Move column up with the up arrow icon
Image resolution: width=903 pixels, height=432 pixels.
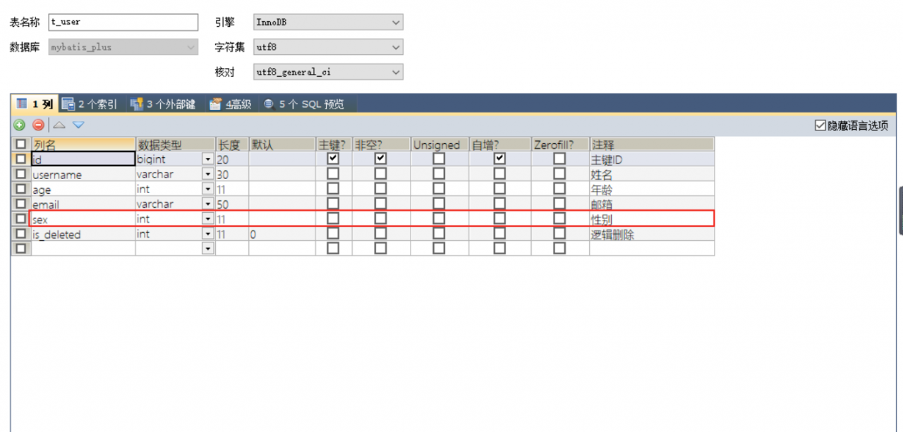tap(59, 125)
